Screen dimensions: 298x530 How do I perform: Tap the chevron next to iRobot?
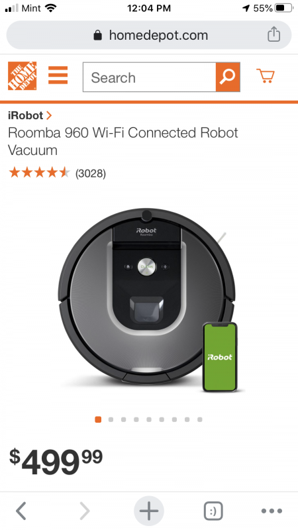[x=49, y=115]
